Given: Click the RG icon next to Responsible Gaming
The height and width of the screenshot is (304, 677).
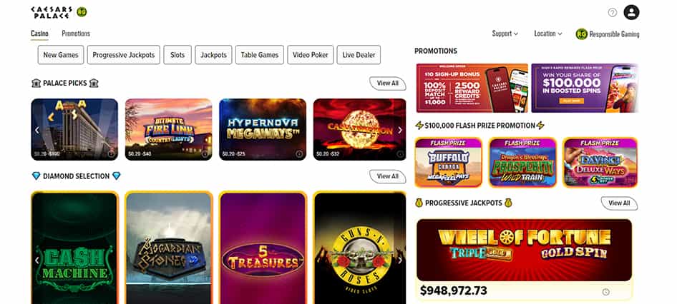Looking at the screenshot, I should 582,34.
